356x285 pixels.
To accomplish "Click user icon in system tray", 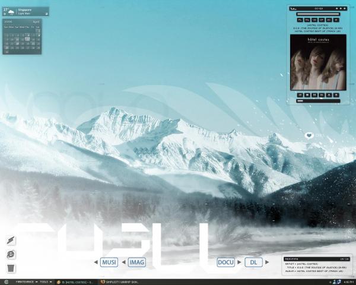I will [335, 282].
